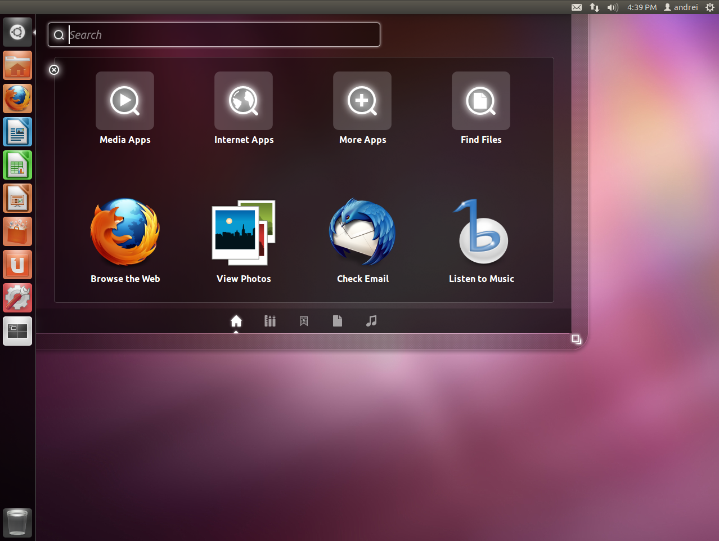Click the Media Apps label
719x541 pixels.
[x=125, y=140]
